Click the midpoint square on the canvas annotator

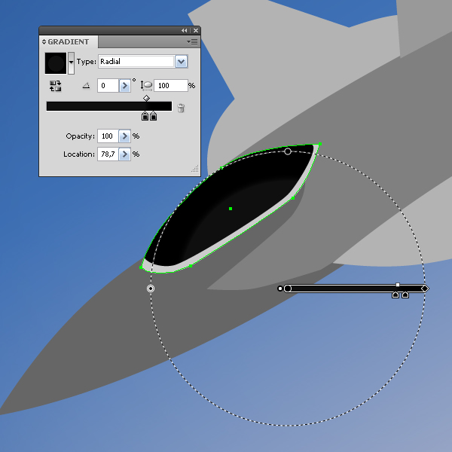click(398, 285)
